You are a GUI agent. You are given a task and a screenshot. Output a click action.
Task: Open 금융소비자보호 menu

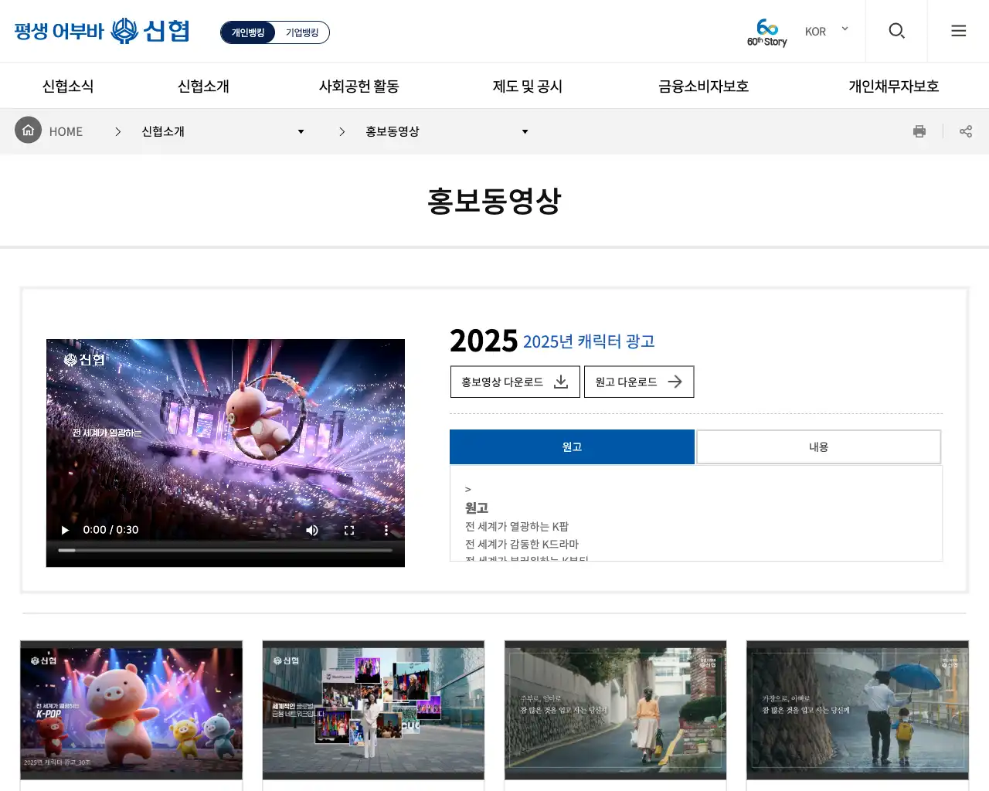704,86
